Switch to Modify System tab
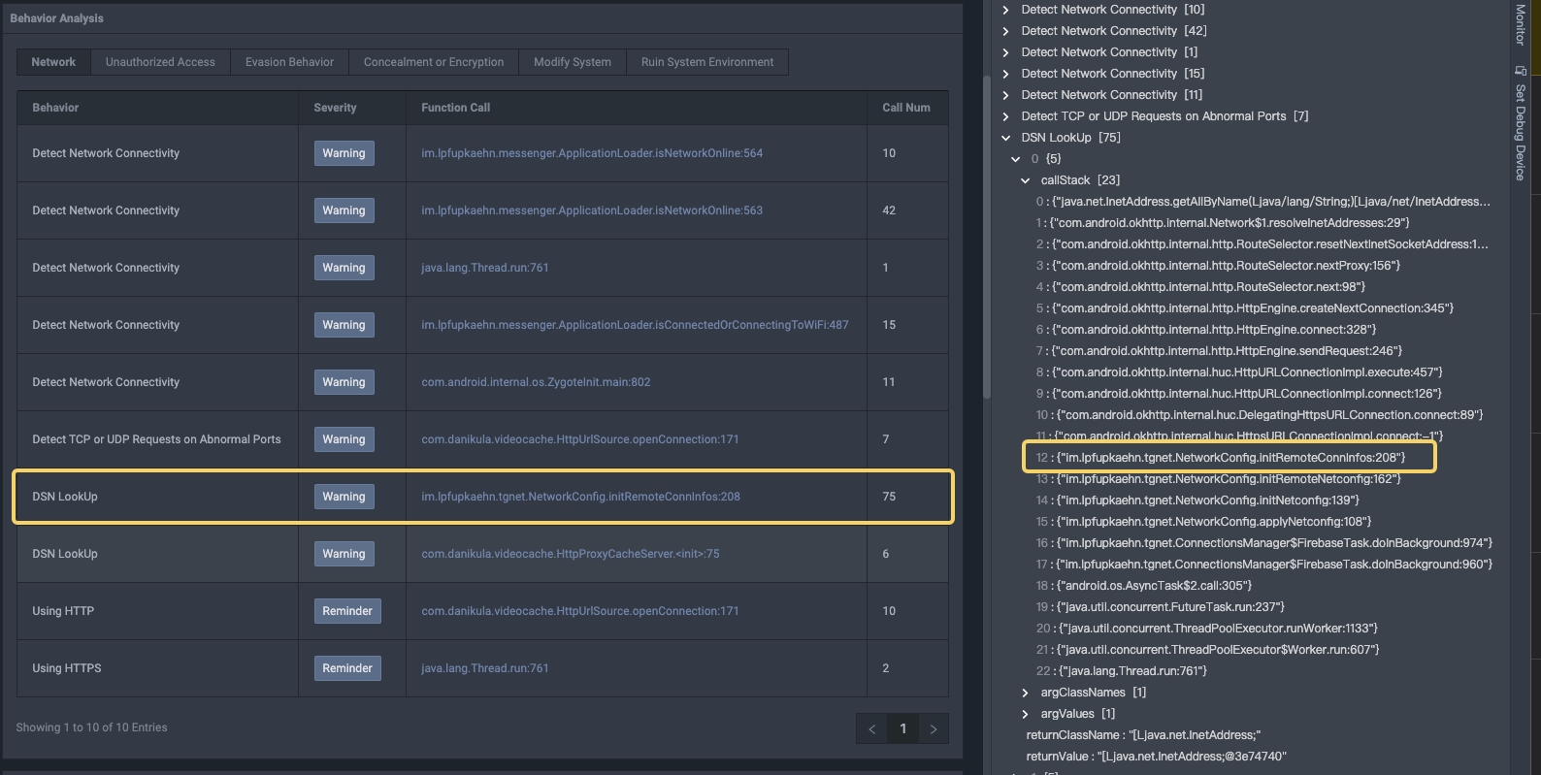The height and width of the screenshot is (775, 1541). click(573, 62)
